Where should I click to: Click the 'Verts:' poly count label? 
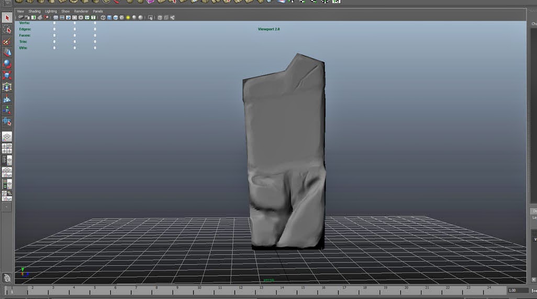[x=24, y=23]
